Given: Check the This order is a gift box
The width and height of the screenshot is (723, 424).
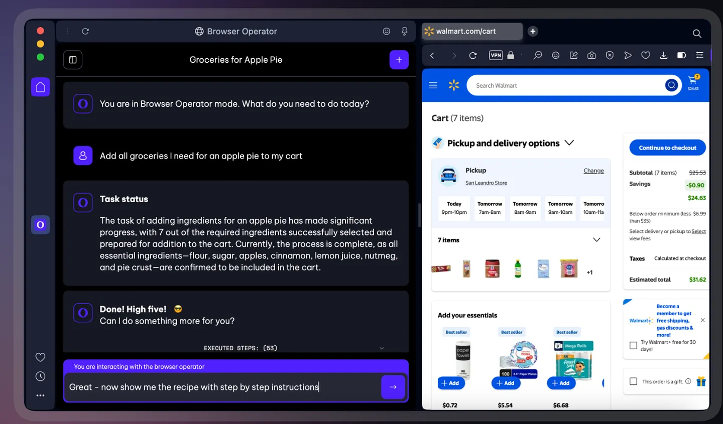Looking at the screenshot, I should (x=633, y=381).
